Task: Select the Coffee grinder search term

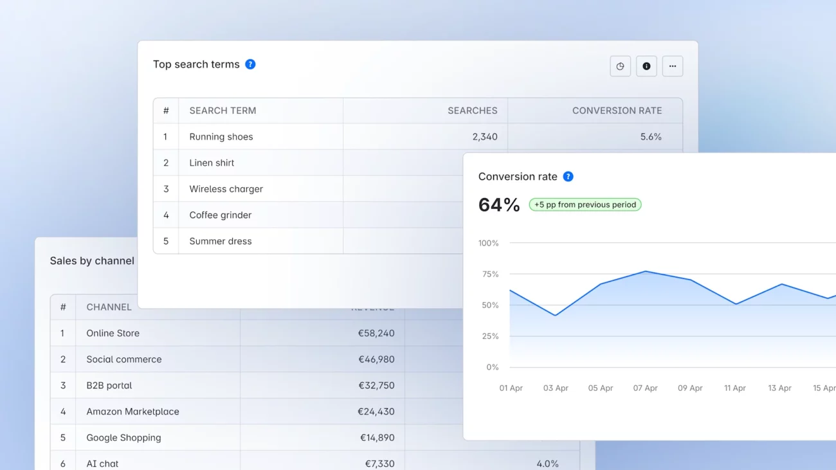Action: (220, 215)
